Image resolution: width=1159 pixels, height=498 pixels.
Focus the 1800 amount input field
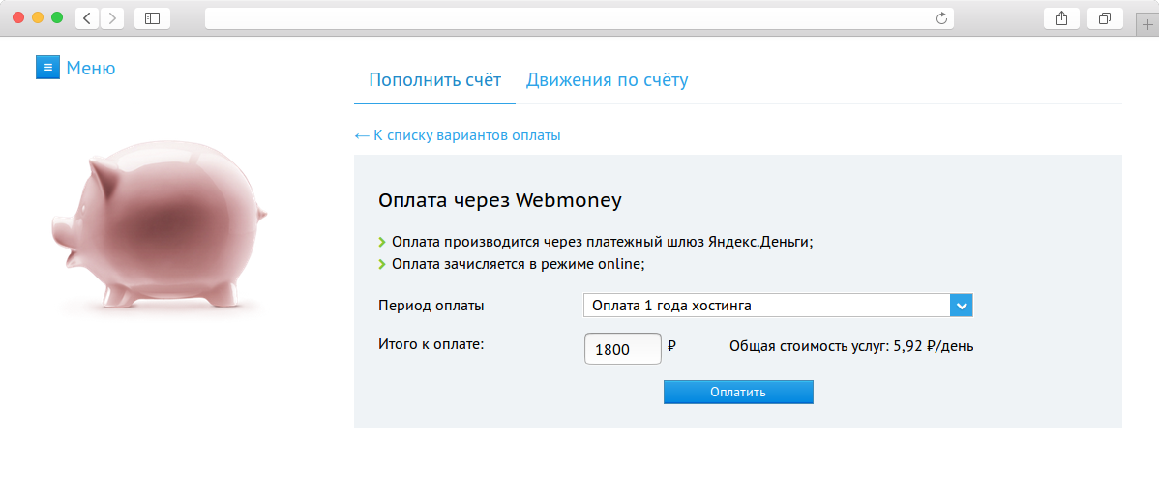622,349
